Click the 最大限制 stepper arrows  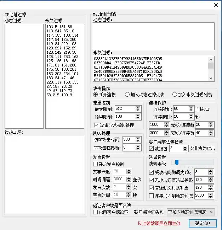coord(138,109)
